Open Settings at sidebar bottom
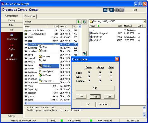This screenshot has height=123, width=148. tap(12, 116)
